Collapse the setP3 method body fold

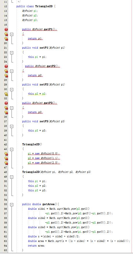(12, 126)
